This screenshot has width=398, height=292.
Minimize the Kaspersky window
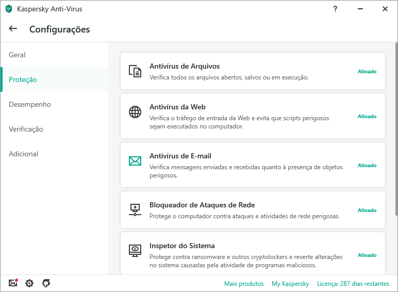360,9
